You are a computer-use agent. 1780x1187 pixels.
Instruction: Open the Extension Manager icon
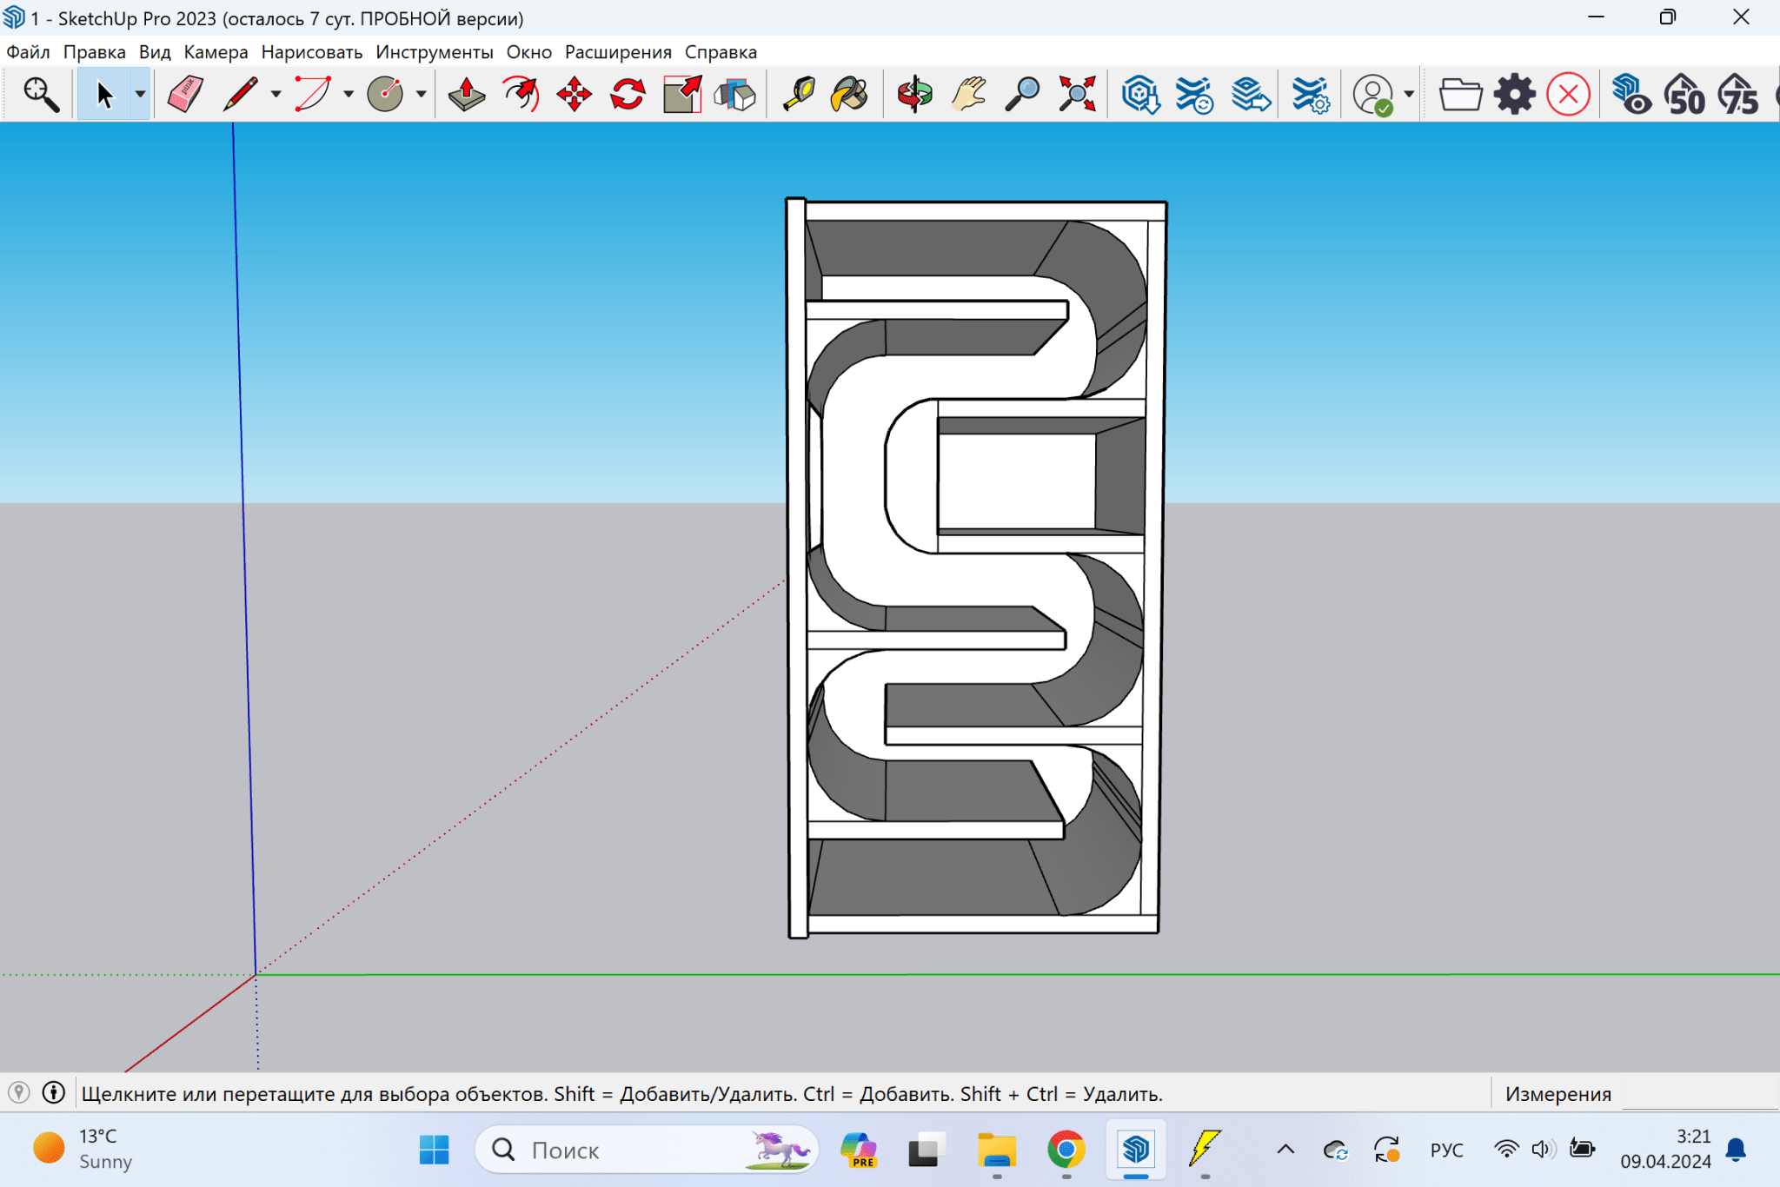(1310, 95)
